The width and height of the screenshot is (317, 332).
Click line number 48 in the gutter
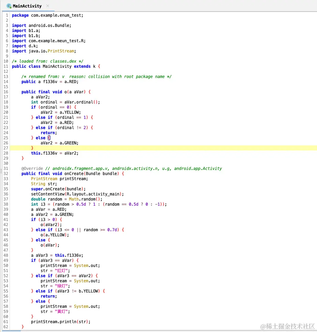pos(6,255)
